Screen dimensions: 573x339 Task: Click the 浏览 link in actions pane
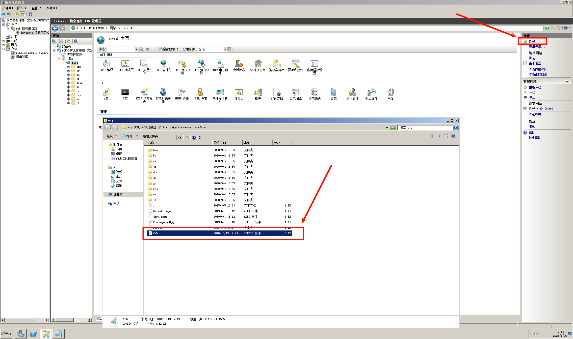coord(532,42)
